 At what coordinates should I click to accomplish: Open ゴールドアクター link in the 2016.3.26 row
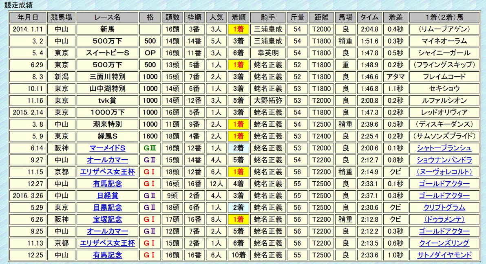point(444,196)
